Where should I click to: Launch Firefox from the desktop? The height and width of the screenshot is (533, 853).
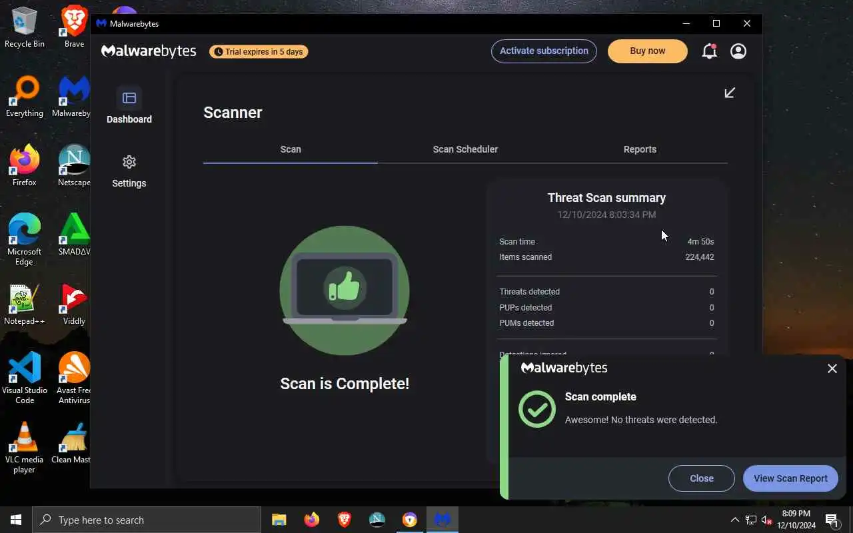(x=25, y=167)
